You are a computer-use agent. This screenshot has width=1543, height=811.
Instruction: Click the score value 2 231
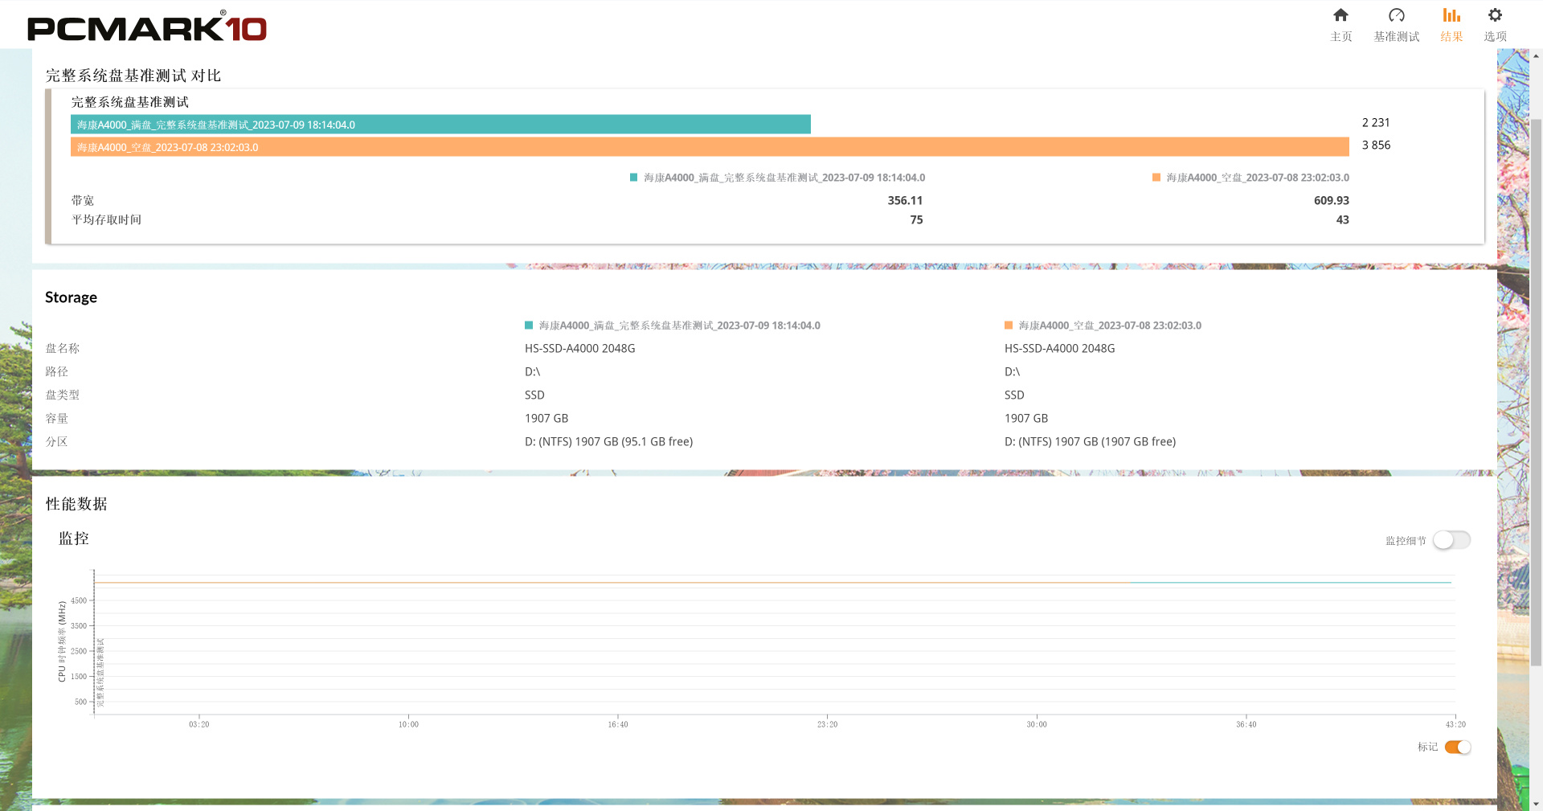1376,123
